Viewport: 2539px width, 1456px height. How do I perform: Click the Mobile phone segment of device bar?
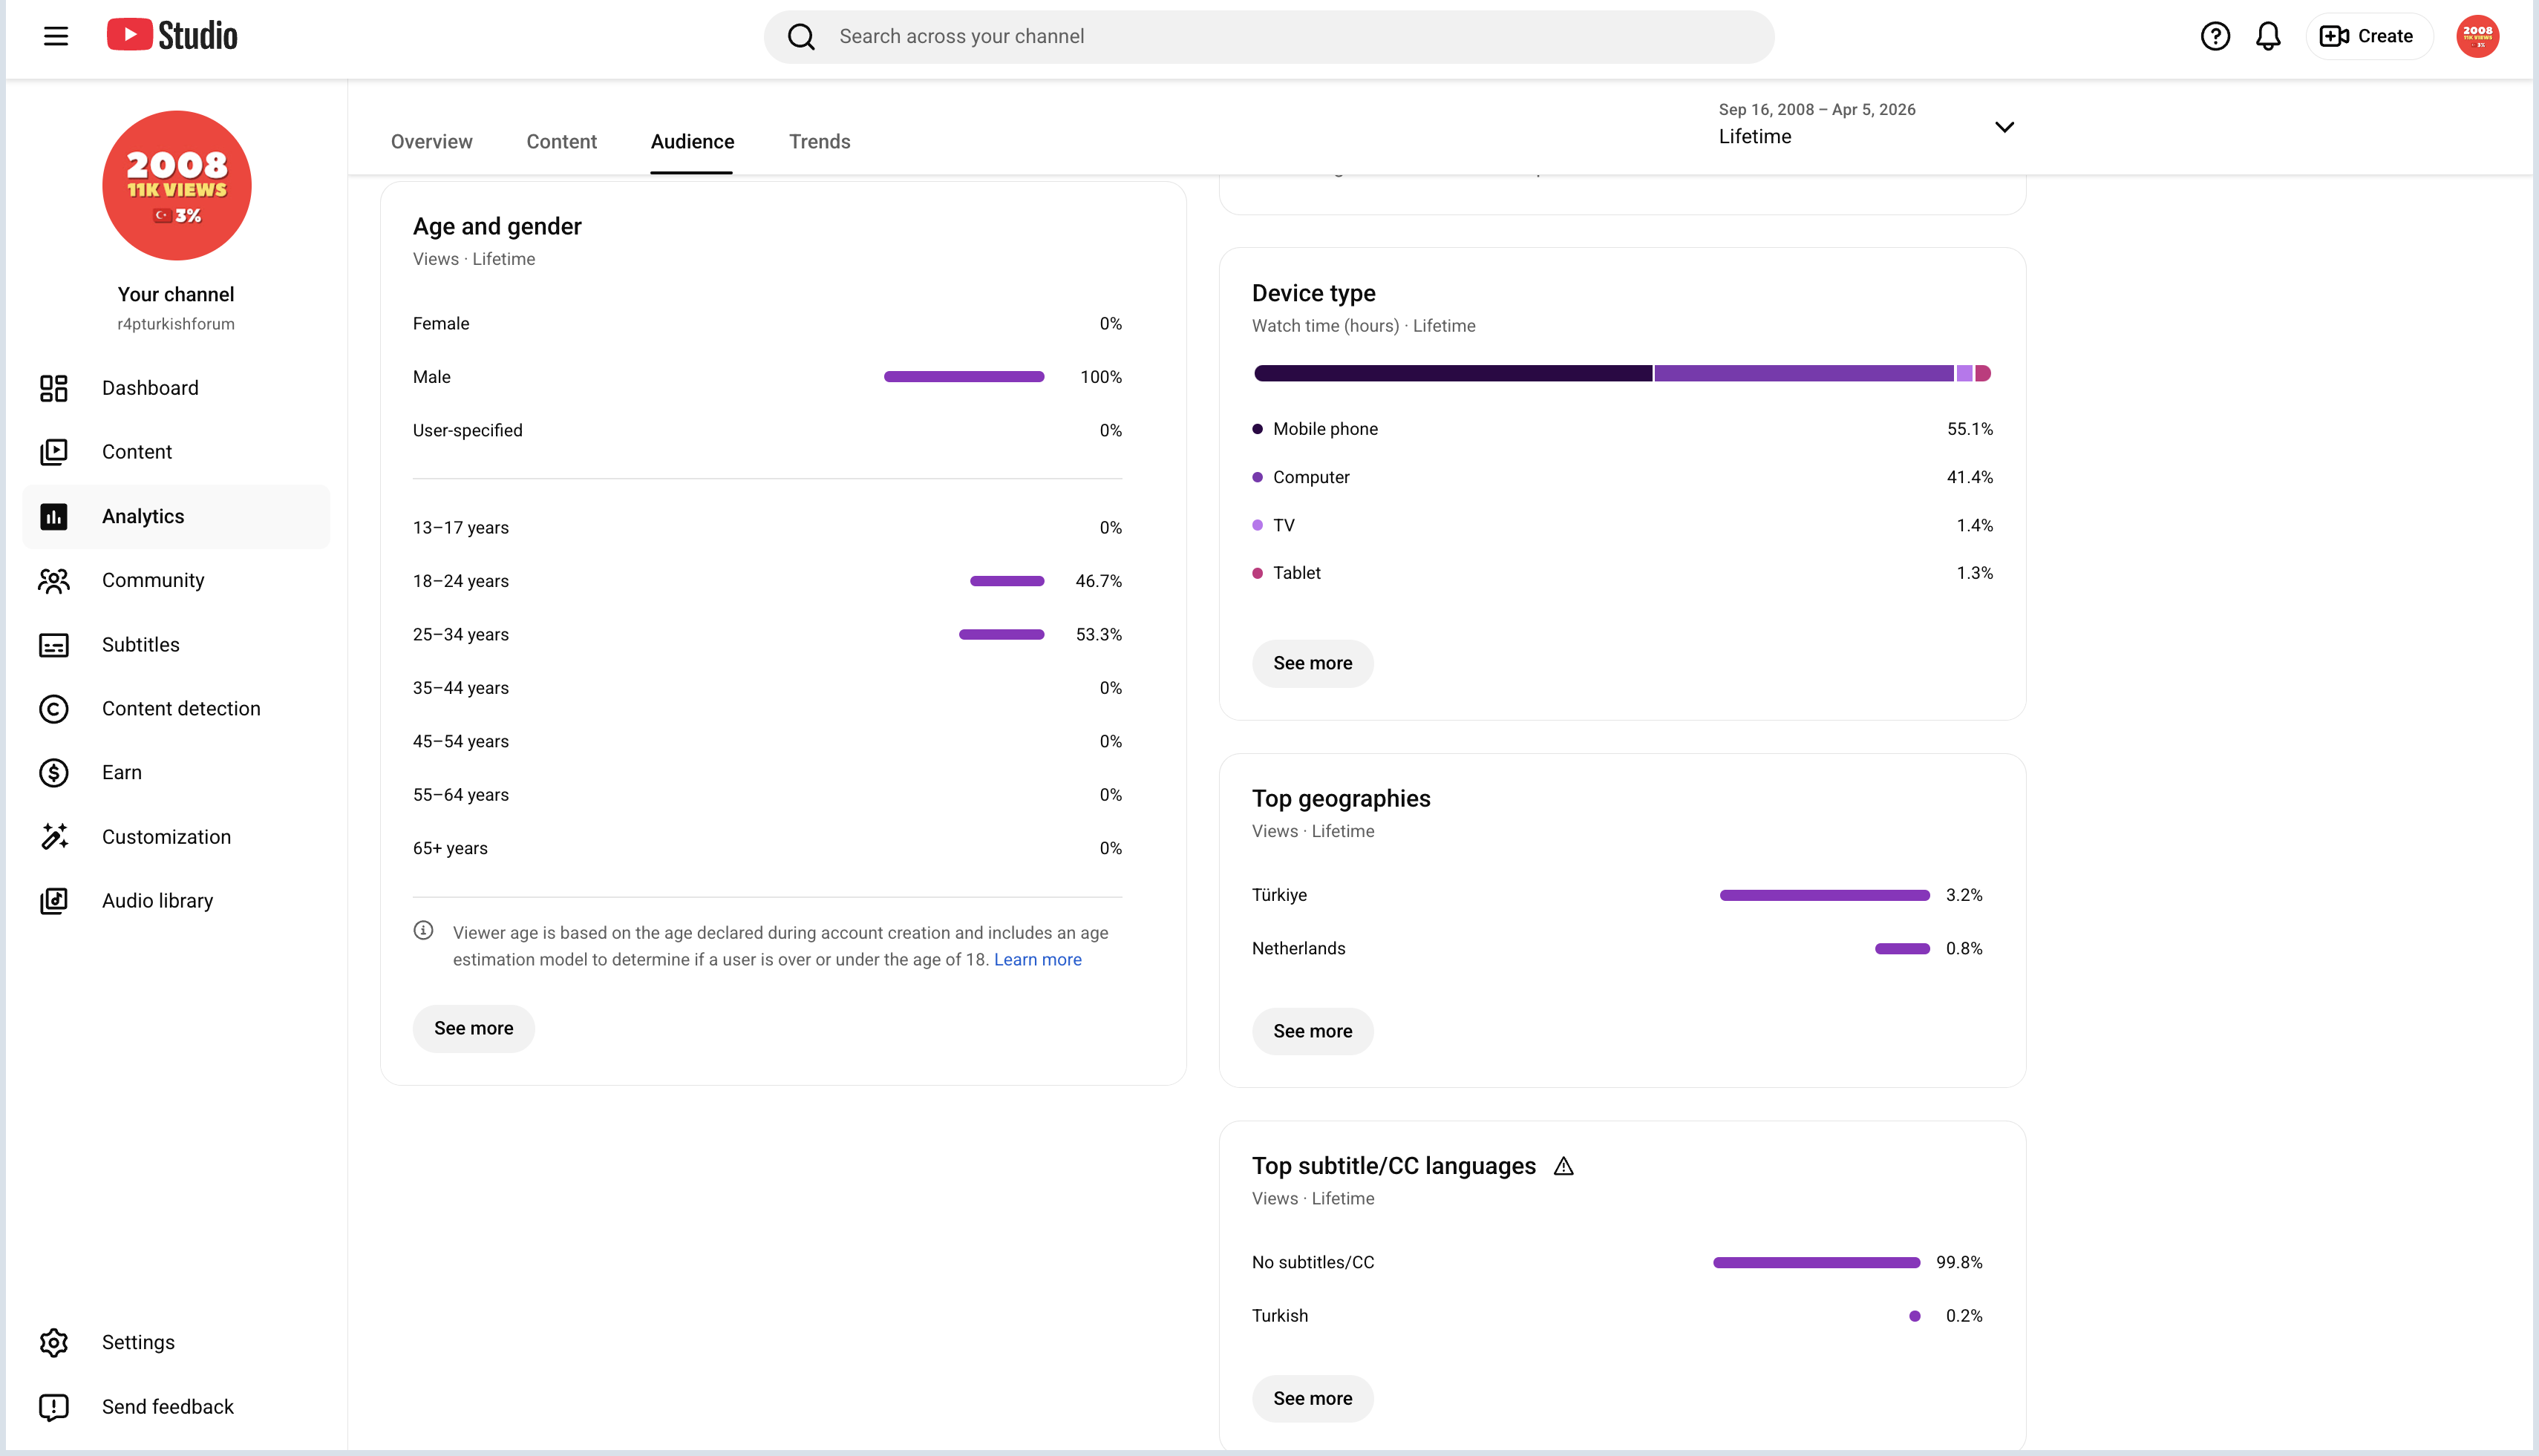coord(1453,374)
